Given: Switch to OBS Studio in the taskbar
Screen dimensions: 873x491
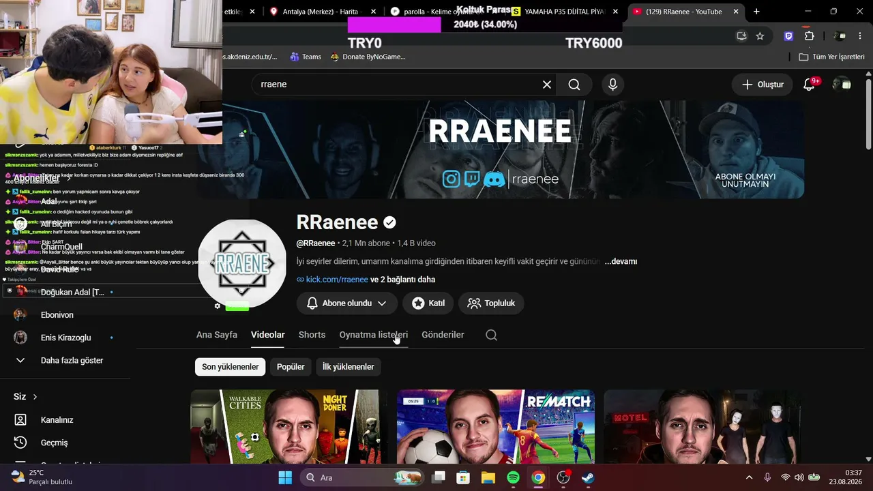Looking at the screenshot, I should point(563,477).
